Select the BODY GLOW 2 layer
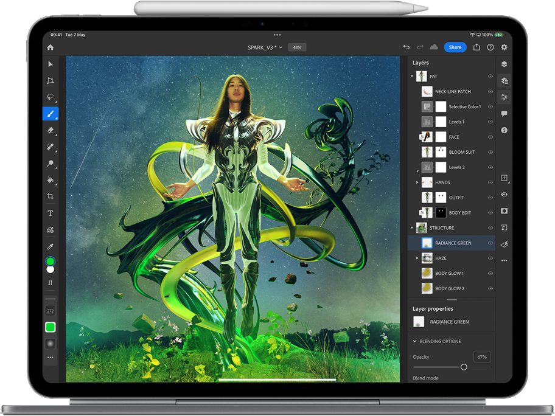The image size is (555, 416). 452,289
